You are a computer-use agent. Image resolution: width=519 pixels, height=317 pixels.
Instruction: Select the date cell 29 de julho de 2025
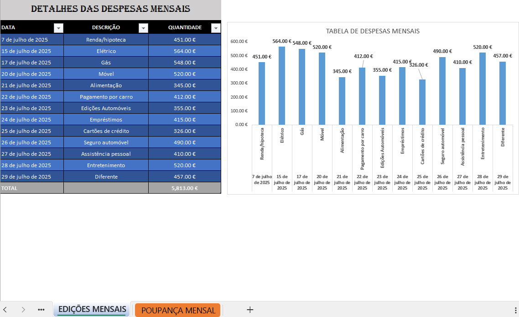point(32,176)
